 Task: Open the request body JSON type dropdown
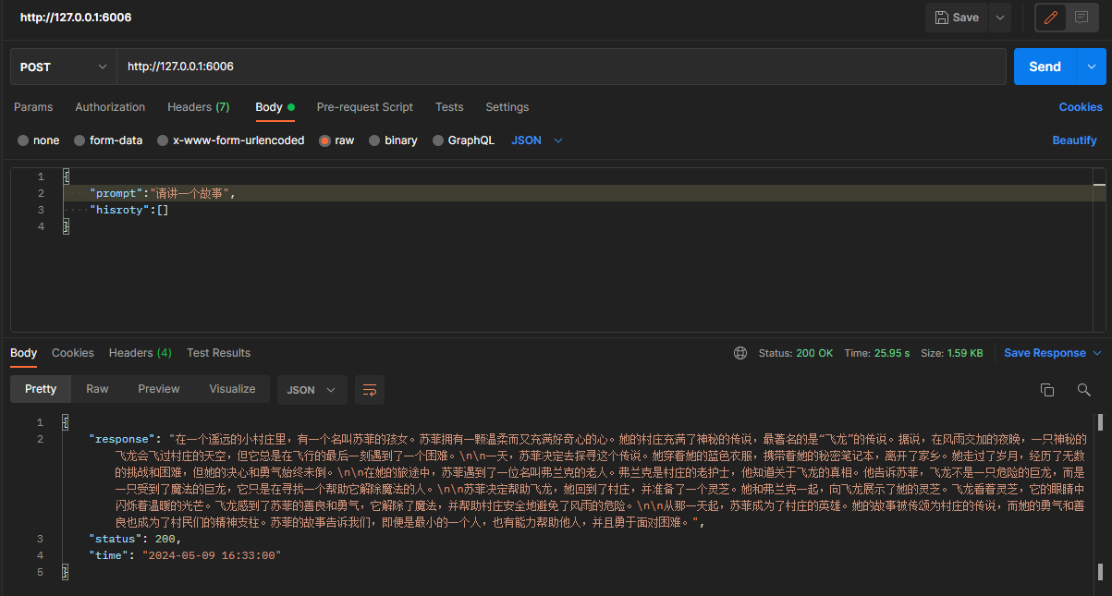pos(537,140)
